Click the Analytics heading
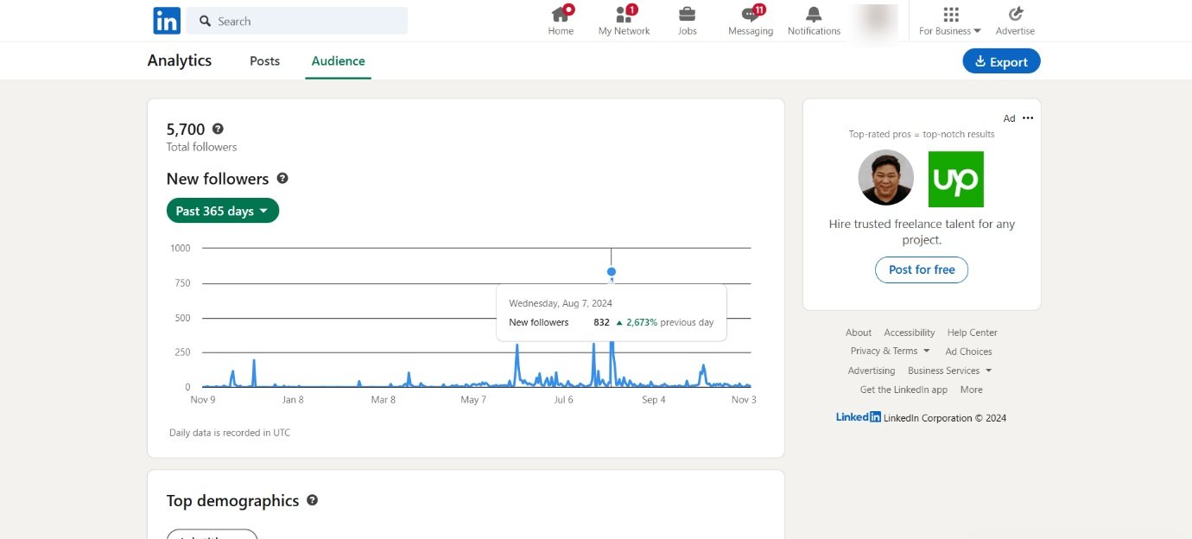This screenshot has width=1192, height=539. (x=180, y=60)
